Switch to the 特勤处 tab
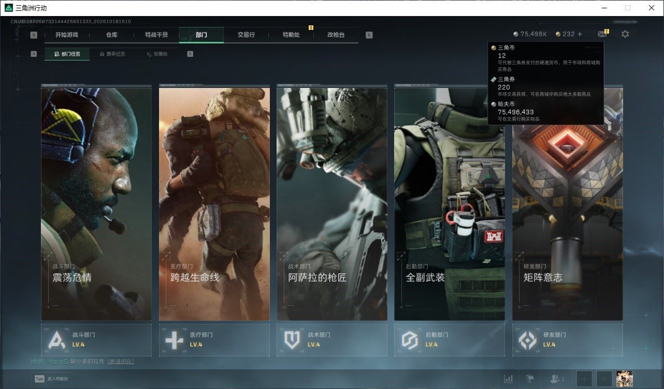Image resolution: width=664 pixels, height=389 pixels. [x=291, y=35]
